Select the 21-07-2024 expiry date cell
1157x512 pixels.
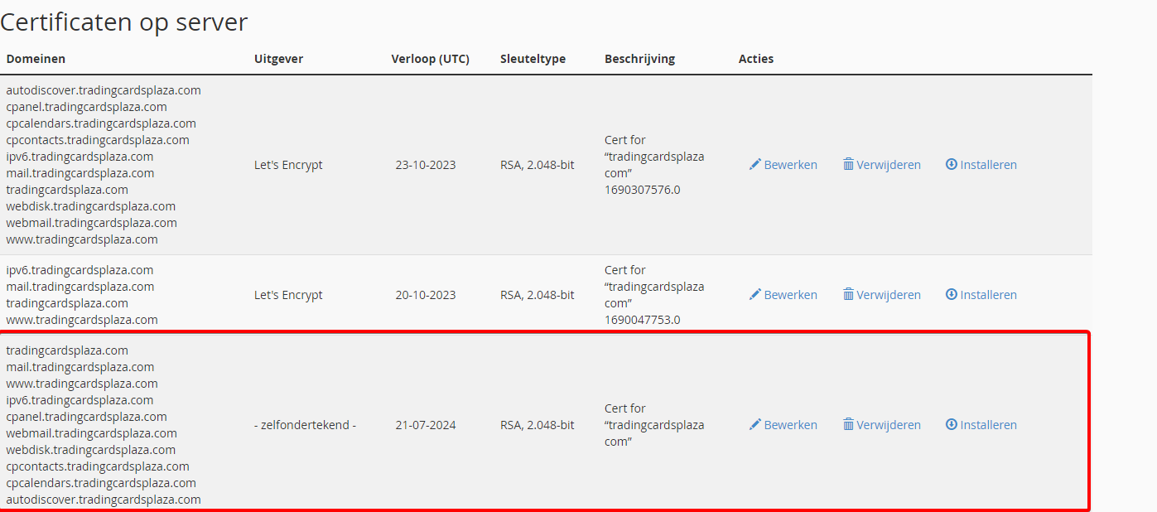[426, 425]
